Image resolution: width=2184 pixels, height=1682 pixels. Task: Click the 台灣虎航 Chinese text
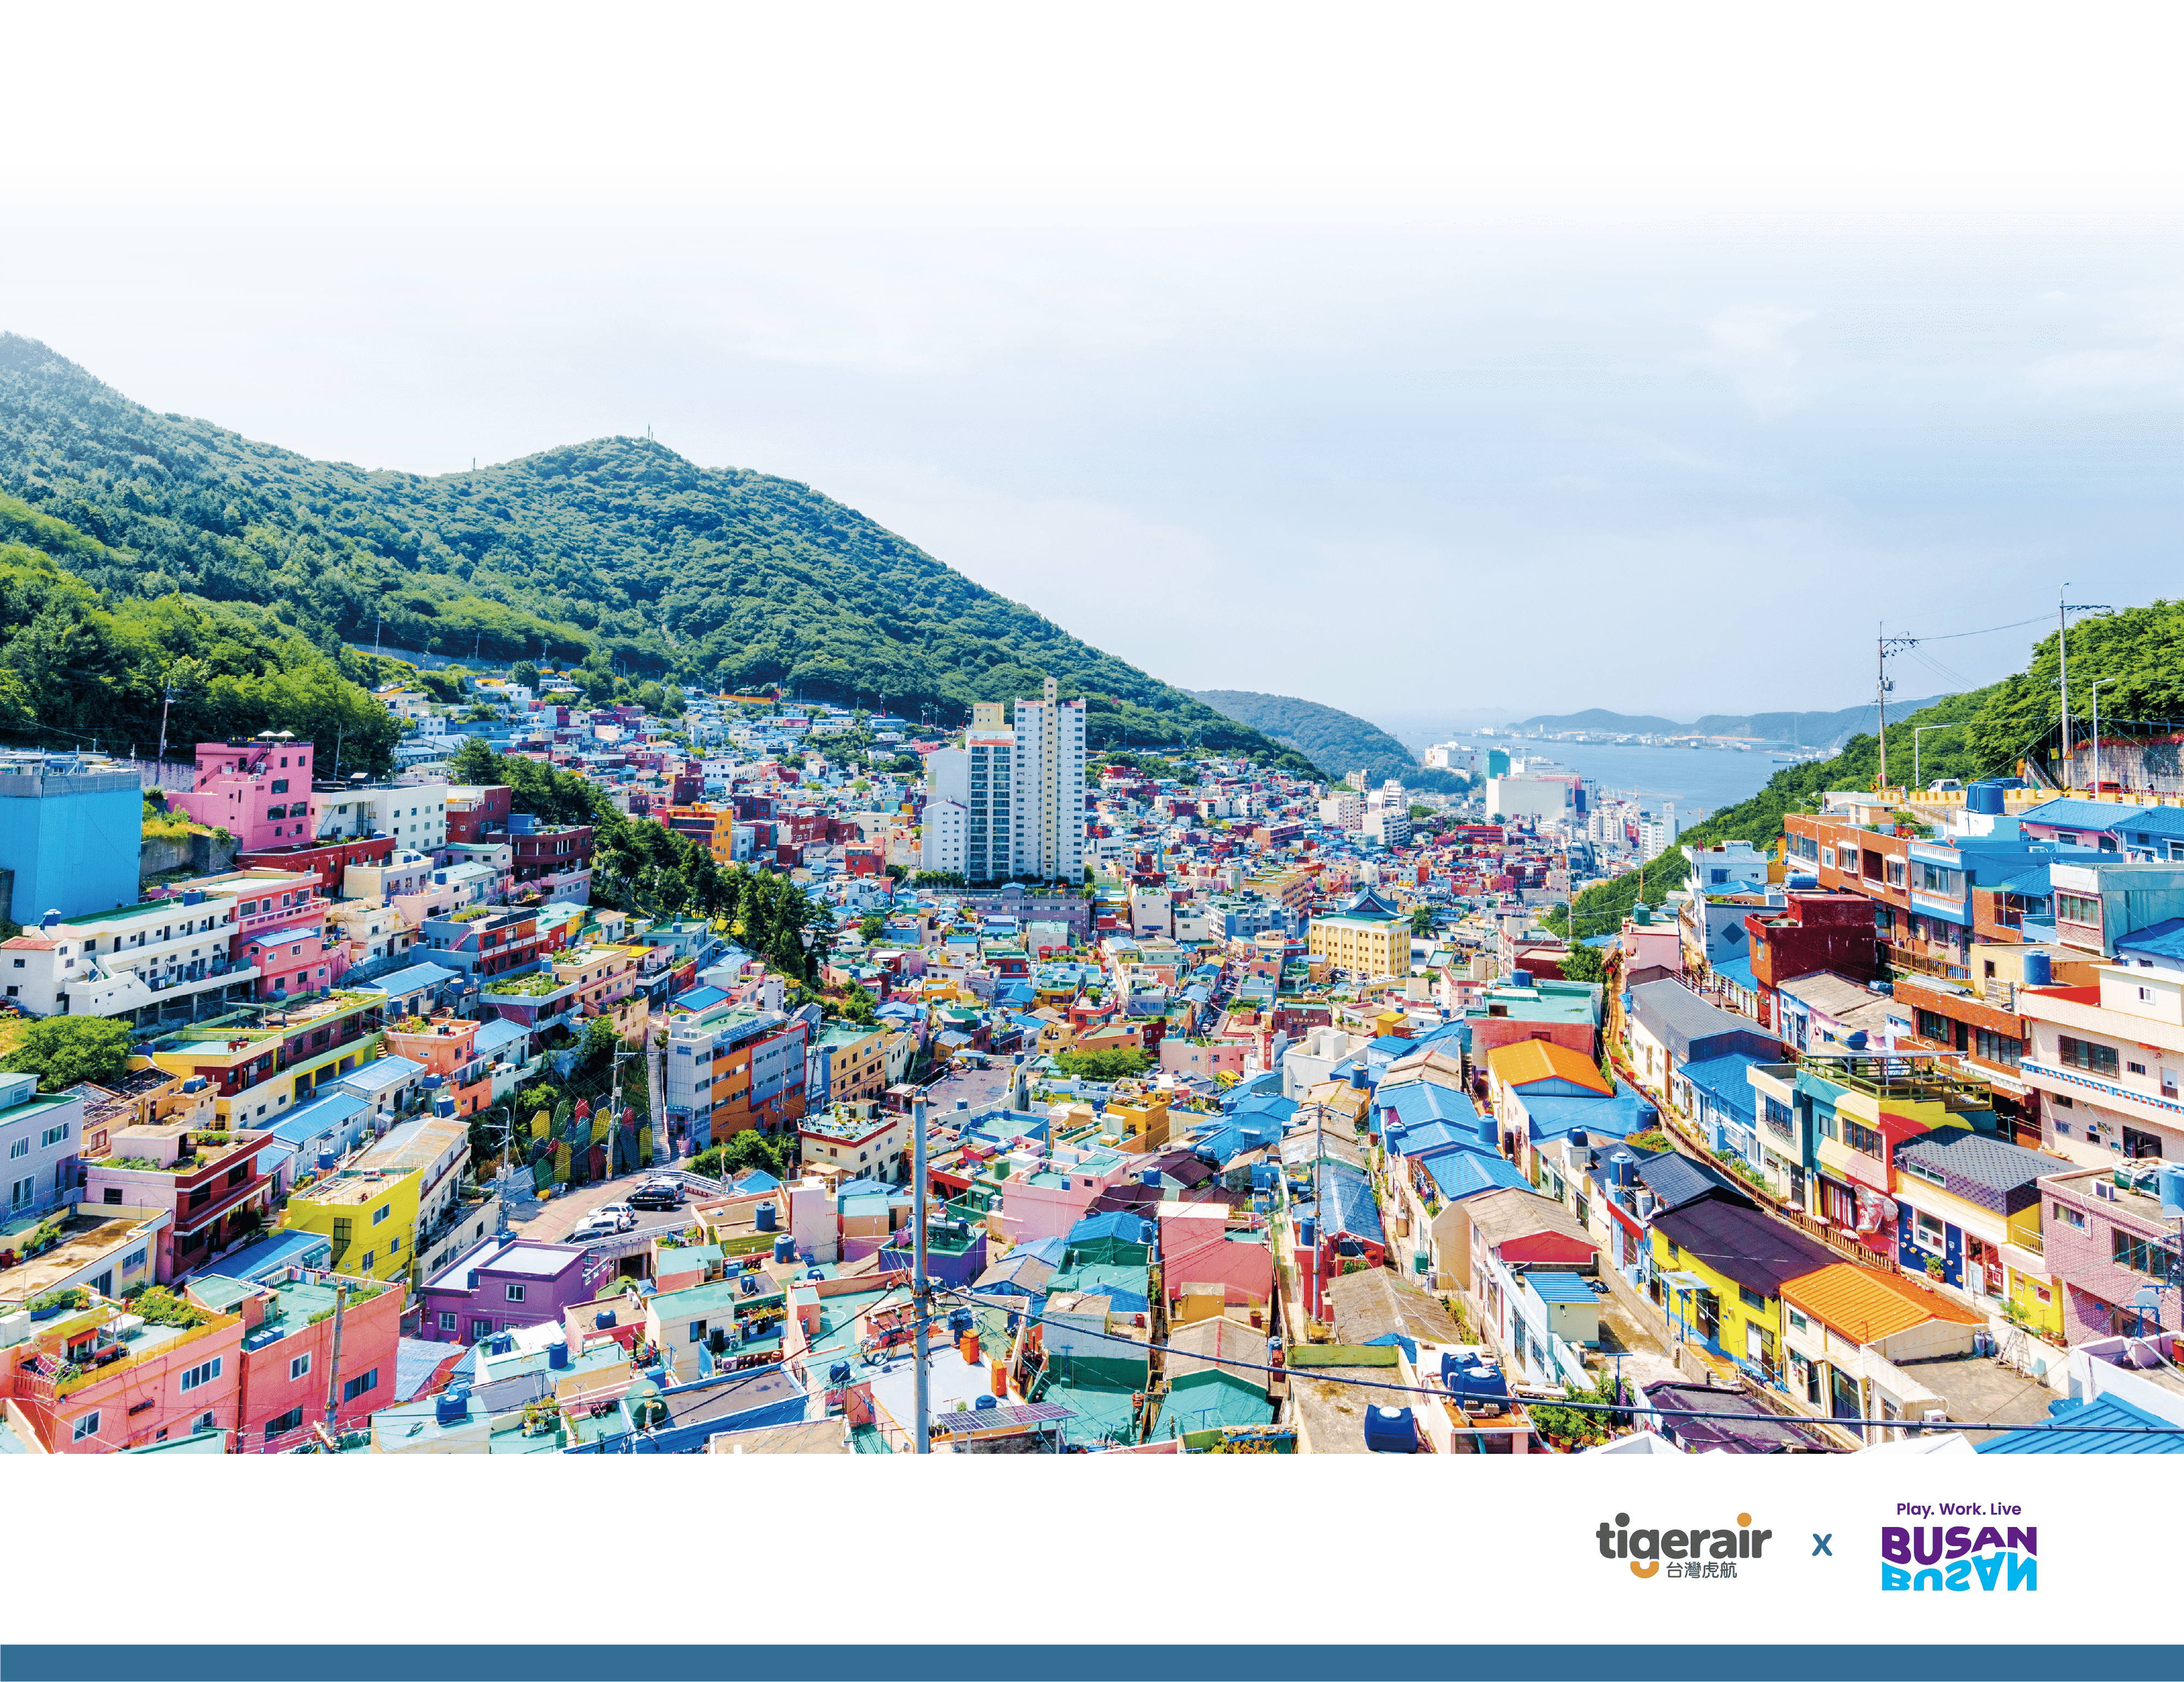1702,1571
